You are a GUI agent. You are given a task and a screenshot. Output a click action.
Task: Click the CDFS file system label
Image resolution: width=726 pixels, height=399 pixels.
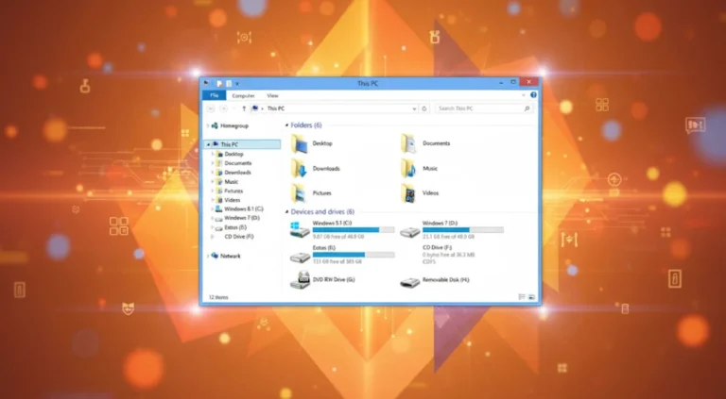[429, 262]
